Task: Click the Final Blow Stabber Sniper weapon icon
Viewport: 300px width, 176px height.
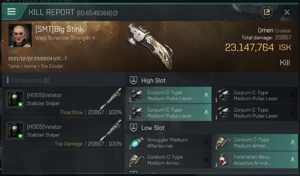Action: click(110, 97)
